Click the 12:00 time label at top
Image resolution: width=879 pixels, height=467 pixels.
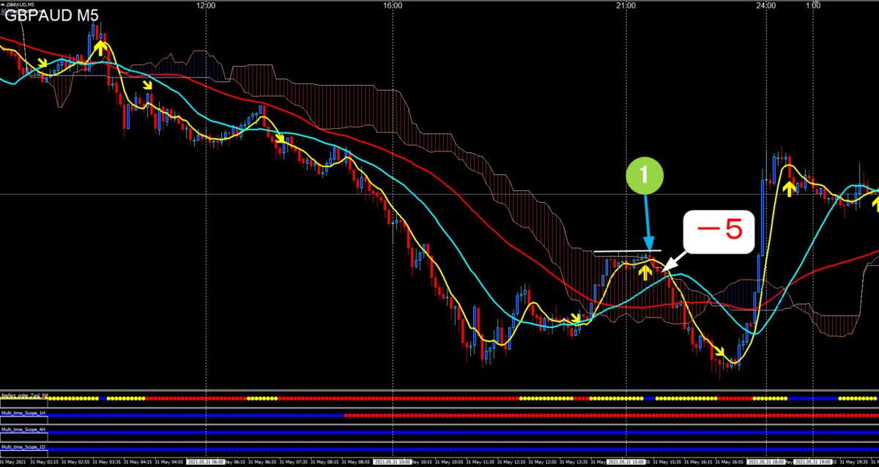pyautogui.click(x=206, y=5)
